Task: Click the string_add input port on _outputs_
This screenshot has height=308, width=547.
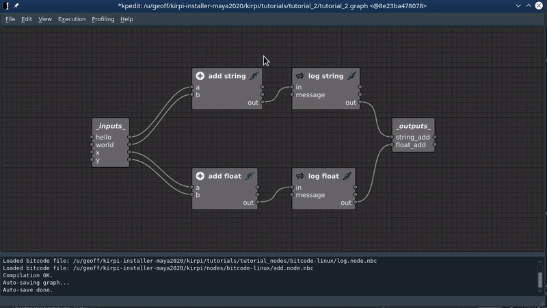Action: click(392, 138)
